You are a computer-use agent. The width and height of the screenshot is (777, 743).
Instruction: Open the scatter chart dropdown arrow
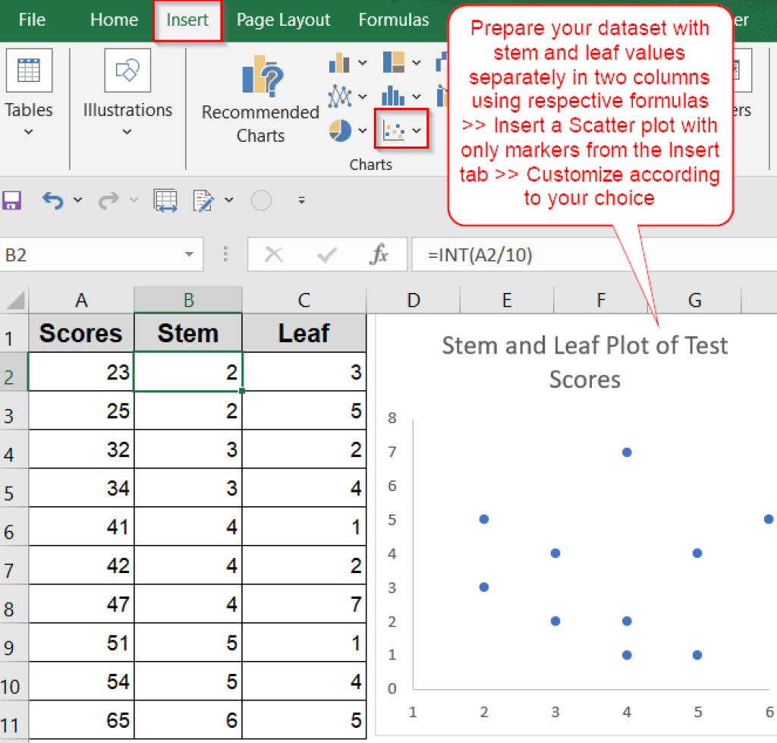(416, 130)
